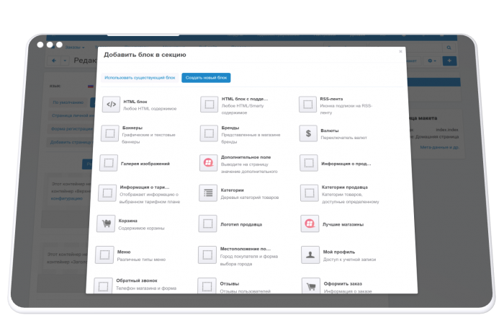Click the Валюты title text
This screenshot has width=504, height=336.
point(330,131)
